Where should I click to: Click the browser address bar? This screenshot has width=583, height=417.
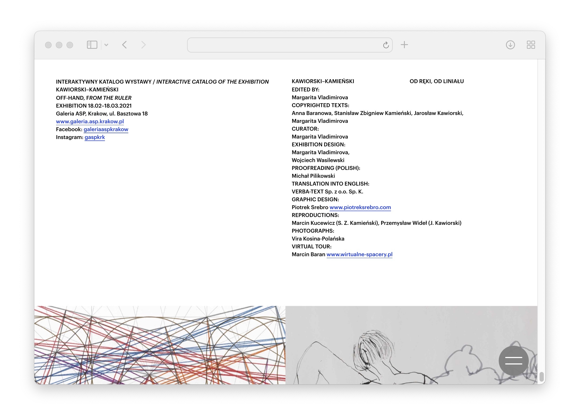point(285,45)
